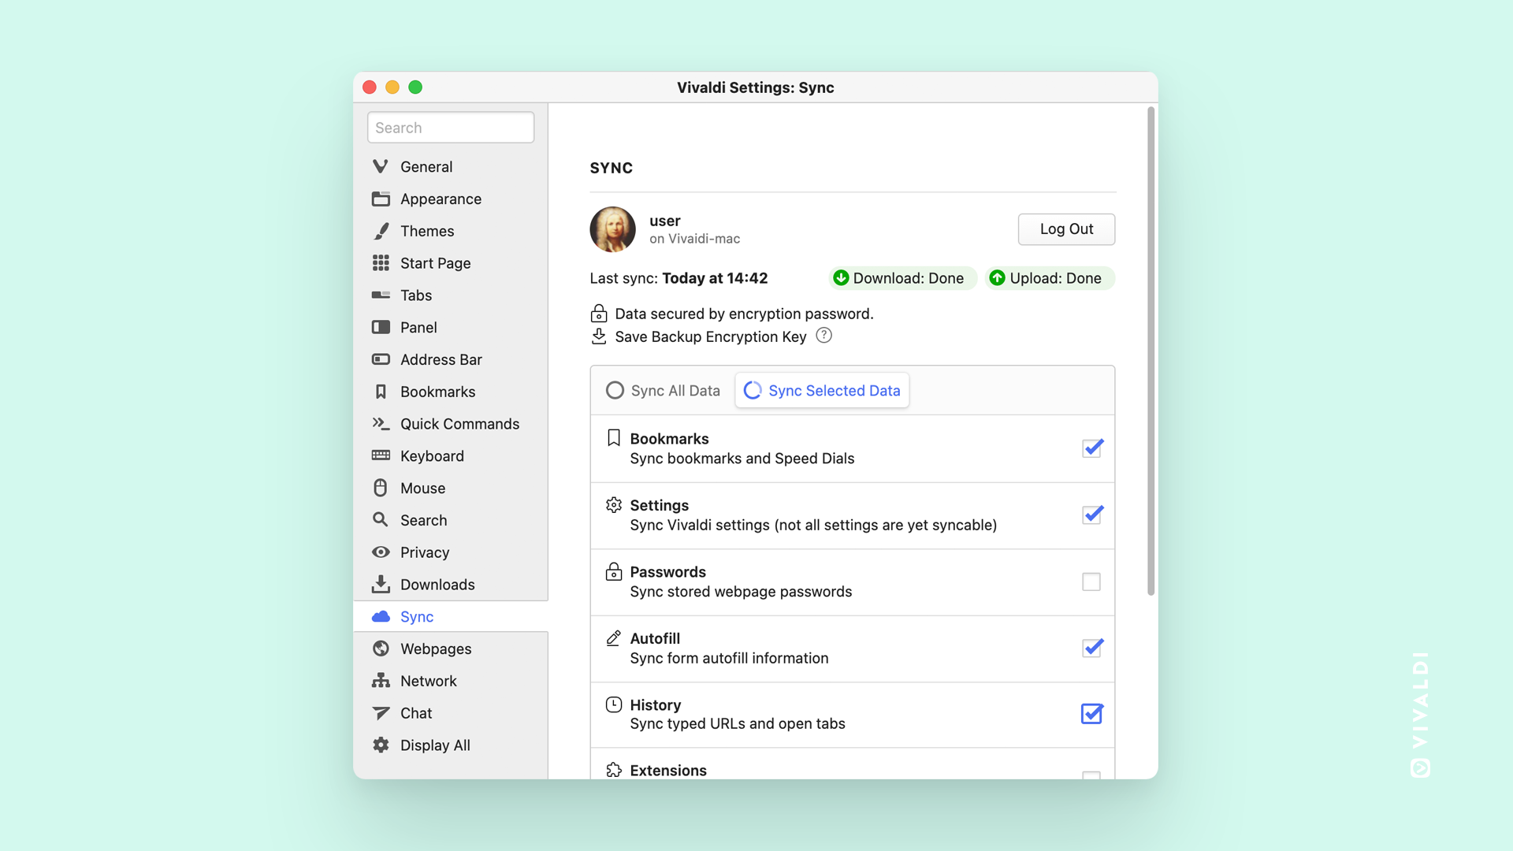Click the help question mark icon
The height and width of the screenshot is (851, 1513).
pyautogui.click(x=823, y=336)
